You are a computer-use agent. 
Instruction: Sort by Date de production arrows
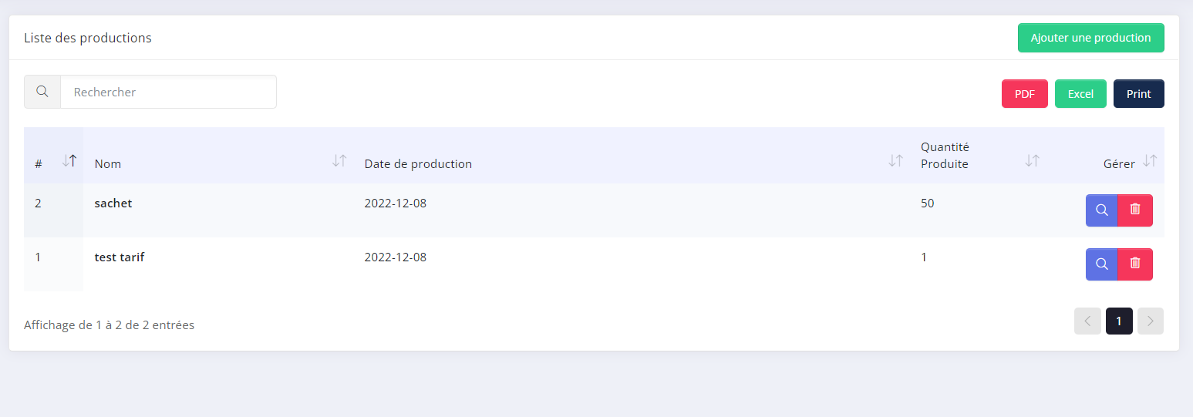895,161
